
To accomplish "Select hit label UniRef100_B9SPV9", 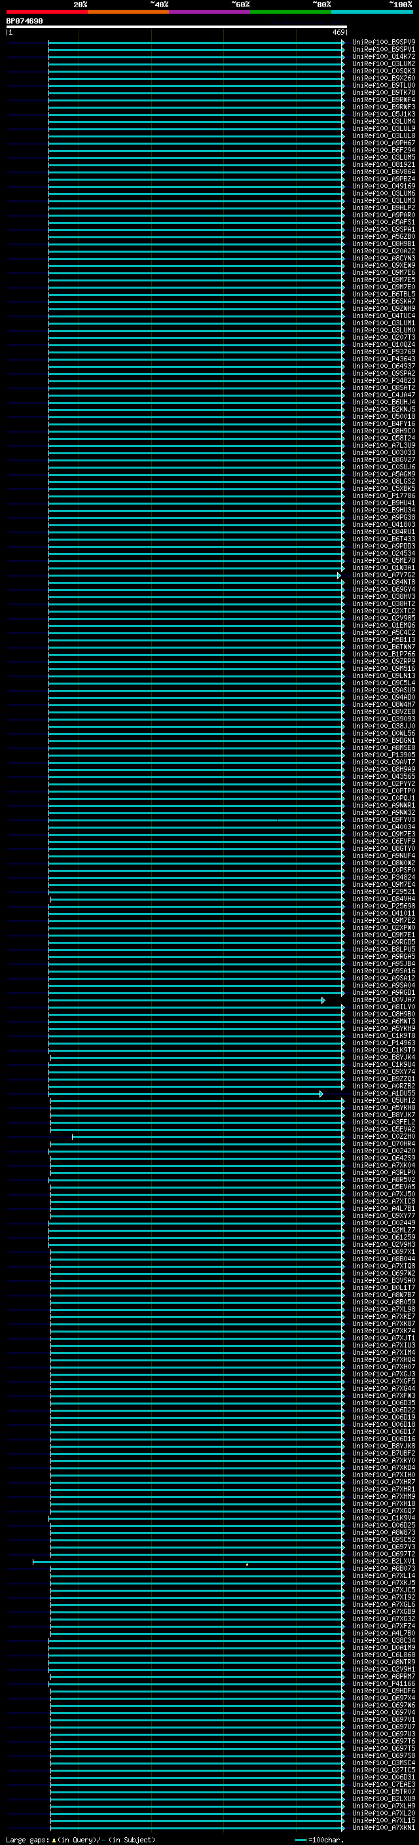I will click(384, 43).
